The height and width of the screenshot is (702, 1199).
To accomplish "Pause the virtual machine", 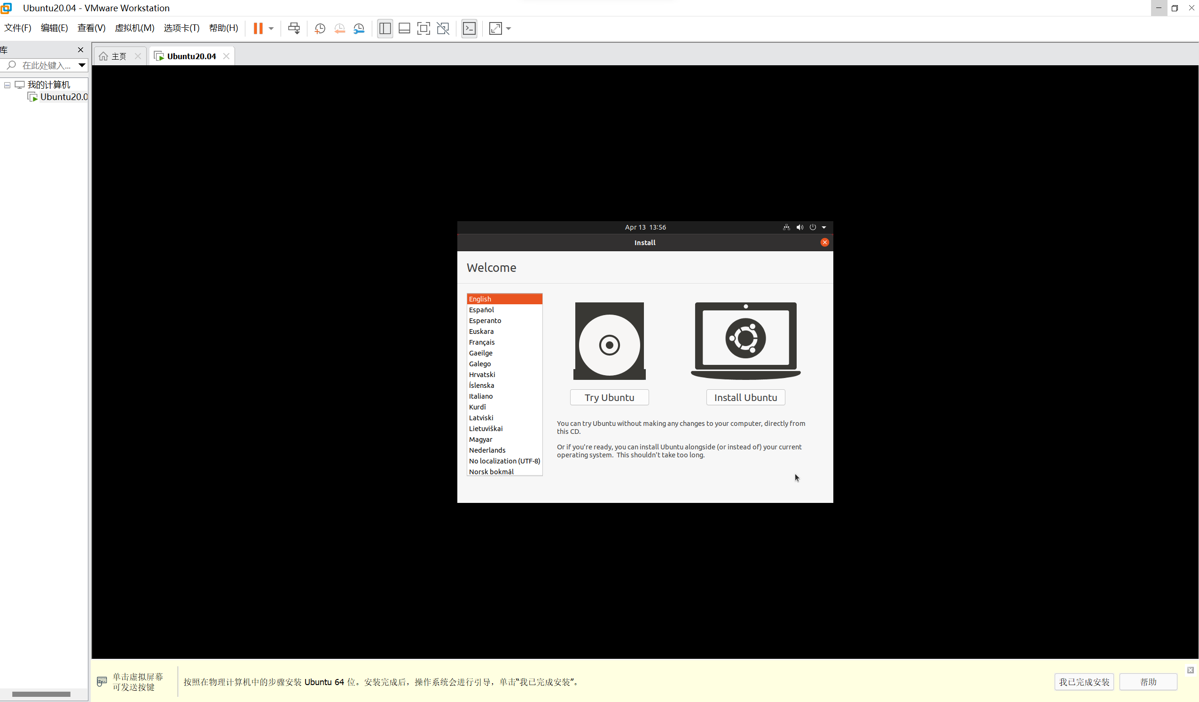I will click(x=258, y=29).
